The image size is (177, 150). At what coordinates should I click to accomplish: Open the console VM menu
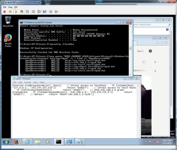[x=16, y=7]
